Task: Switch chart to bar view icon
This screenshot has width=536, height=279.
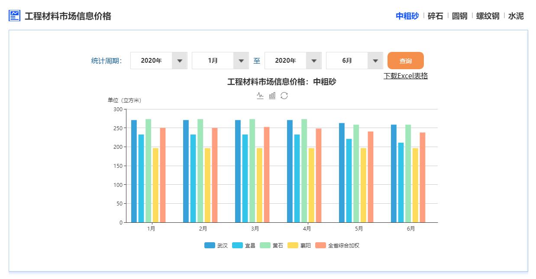Action: click(272, 96)
